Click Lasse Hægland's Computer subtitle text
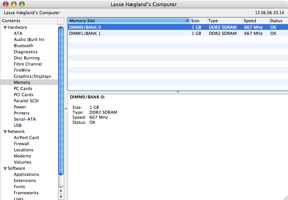This screenshot has width=288, height=200. pyautogui.click(x=32, y=13)
